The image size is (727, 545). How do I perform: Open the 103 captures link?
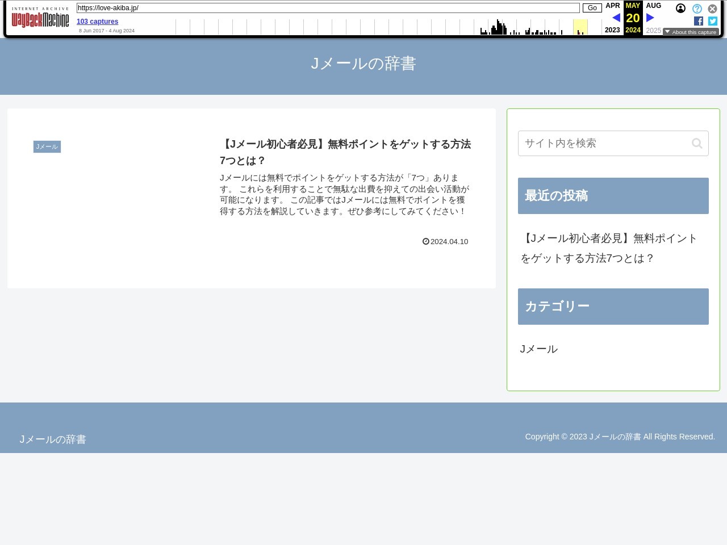pyautogui.click(x=97, y=22)
